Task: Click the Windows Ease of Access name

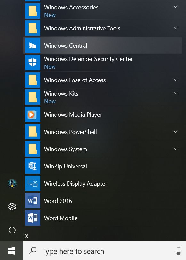Action: pyautogui.click(x=75, y=80)
